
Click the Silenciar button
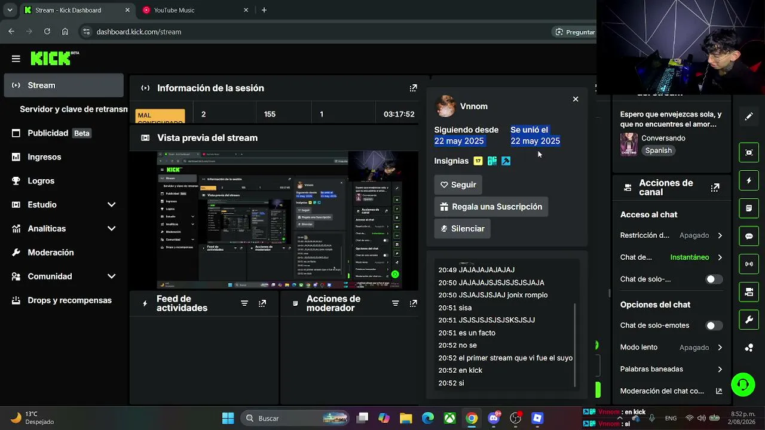click(x=463, y=229)
